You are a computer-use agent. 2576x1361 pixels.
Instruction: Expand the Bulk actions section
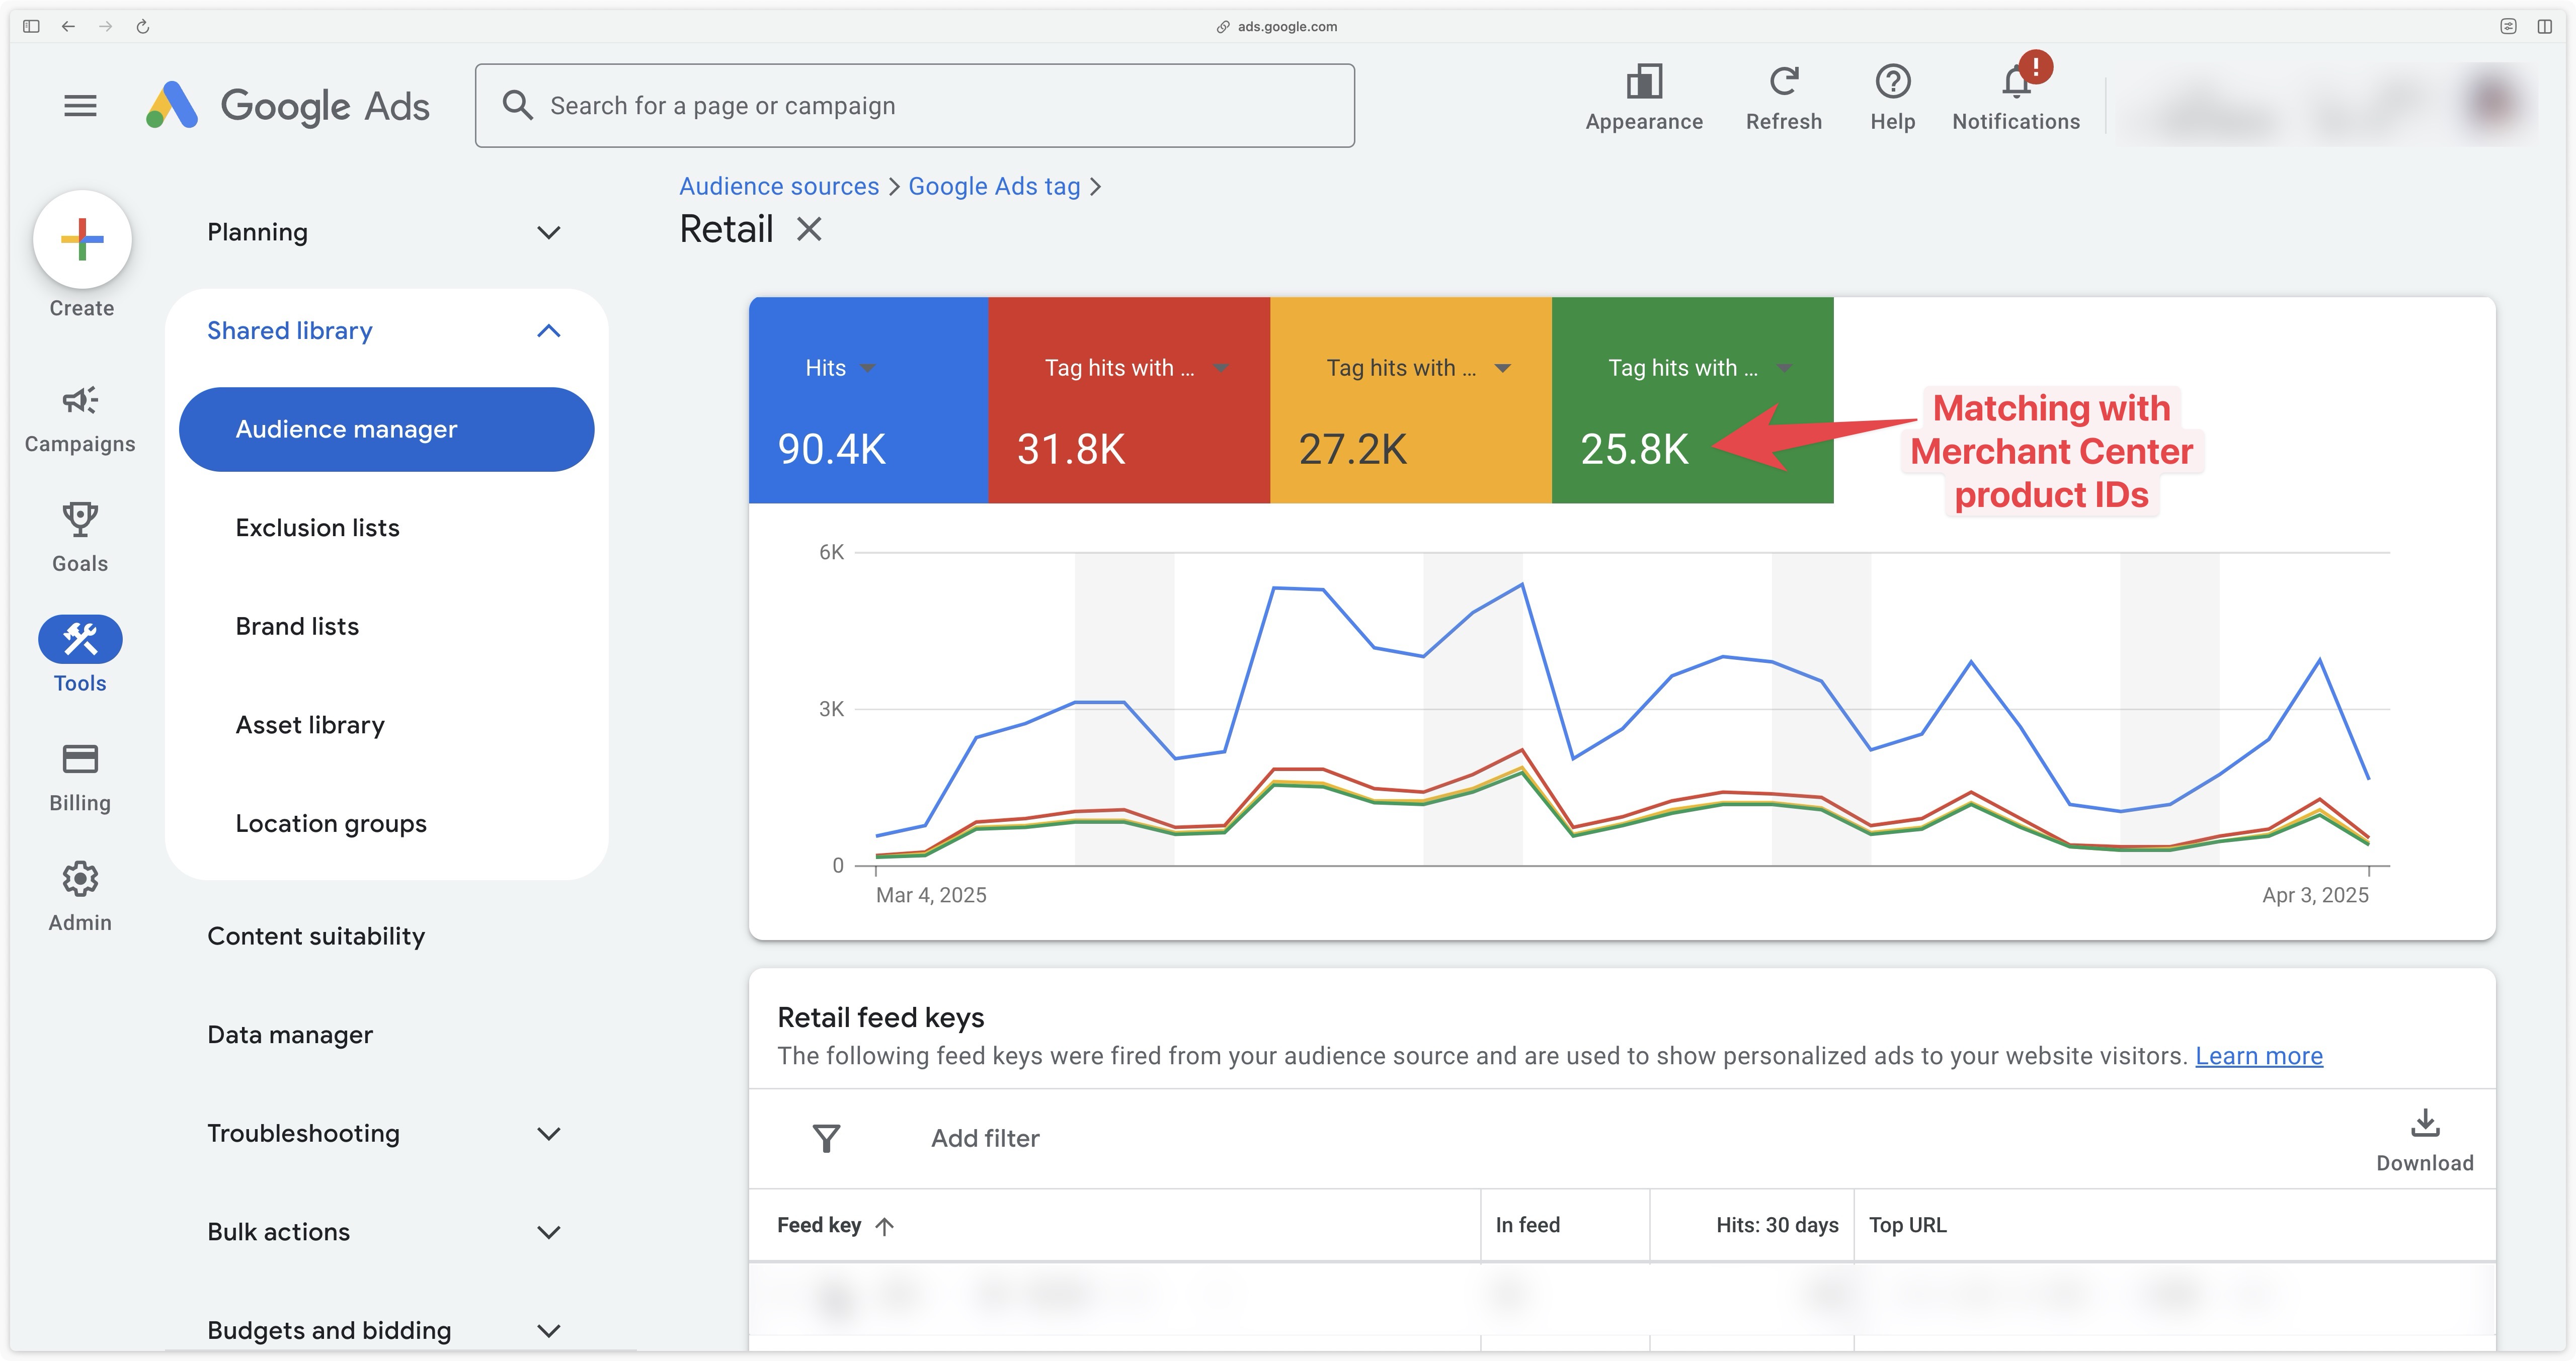click(548, 1232)
